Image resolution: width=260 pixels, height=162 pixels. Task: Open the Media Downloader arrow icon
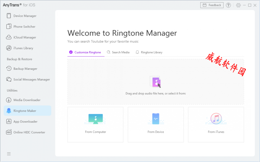coord(9,100)
